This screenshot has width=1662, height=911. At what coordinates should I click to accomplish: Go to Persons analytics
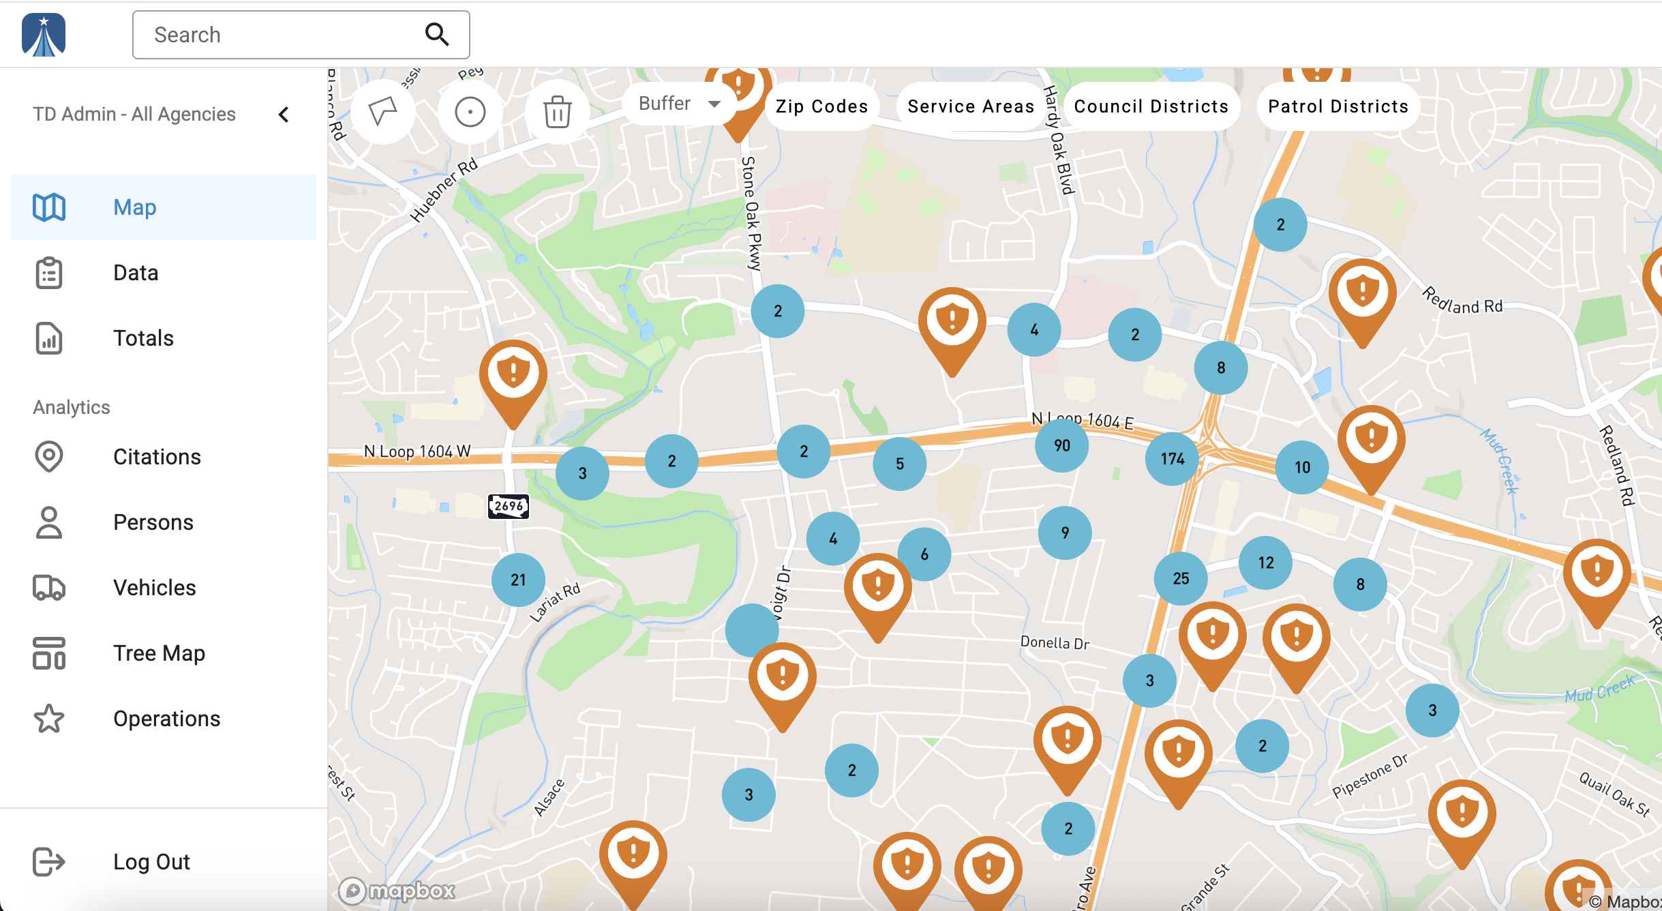(164, 522)
